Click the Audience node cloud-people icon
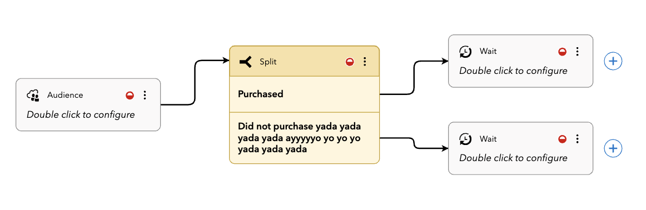The height and width of the screenshot is (210, 646). click(x=33, y=96)
